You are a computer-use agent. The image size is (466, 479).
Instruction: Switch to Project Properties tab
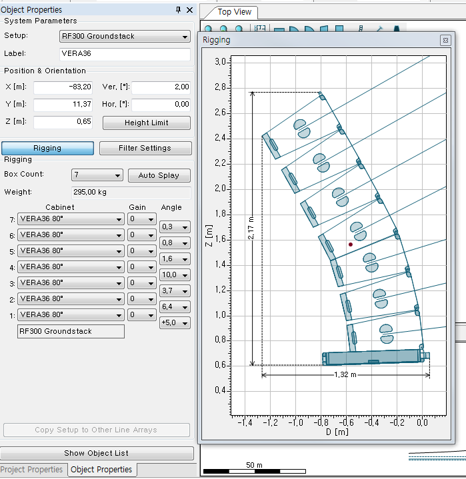[x=32, y=470]
